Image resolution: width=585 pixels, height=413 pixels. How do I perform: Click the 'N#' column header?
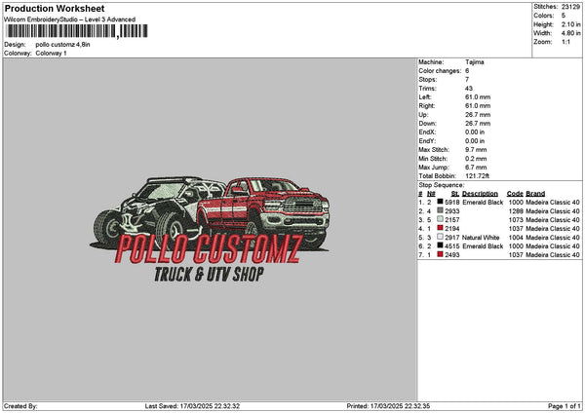(x=431, y=194)
